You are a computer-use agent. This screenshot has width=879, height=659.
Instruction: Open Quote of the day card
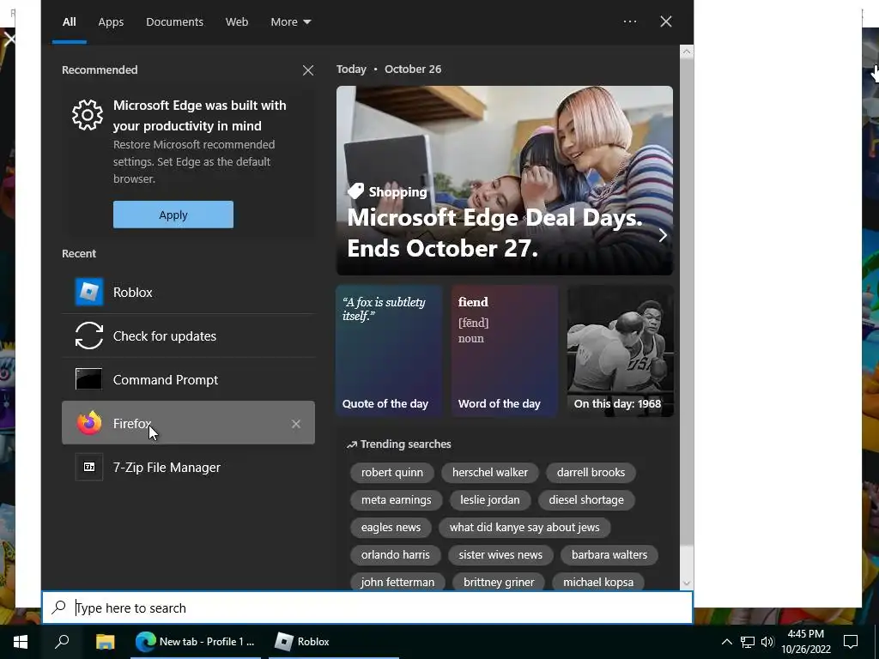click(x=389, y=351)
